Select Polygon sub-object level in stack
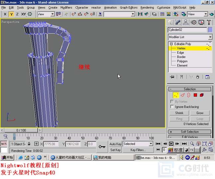Image resolution: width=215 pixels, height=179 pixels. (x=182, y=61)
